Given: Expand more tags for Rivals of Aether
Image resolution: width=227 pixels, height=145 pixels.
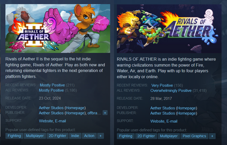Looking at the screenshot, I should point(212,136).
